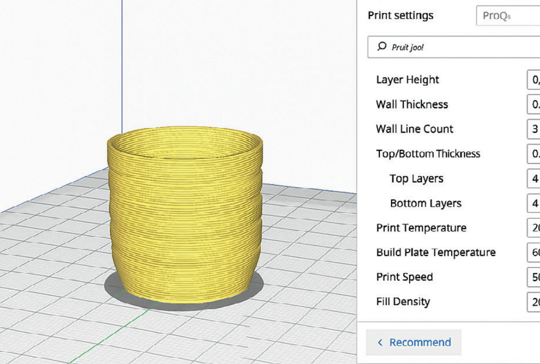Select the Fill Density value field
Viewport: 540px width, 364px height.
click(x=534, y=302)
